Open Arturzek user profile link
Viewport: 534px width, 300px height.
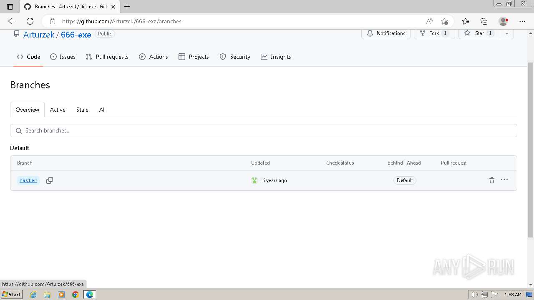pos(39,35)
